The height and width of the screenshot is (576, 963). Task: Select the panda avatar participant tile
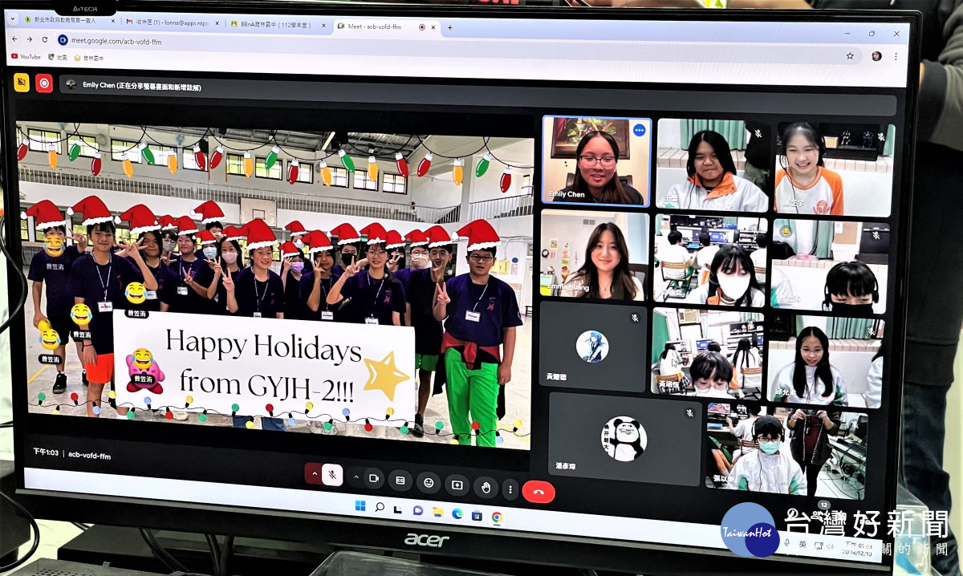point(624,438)
